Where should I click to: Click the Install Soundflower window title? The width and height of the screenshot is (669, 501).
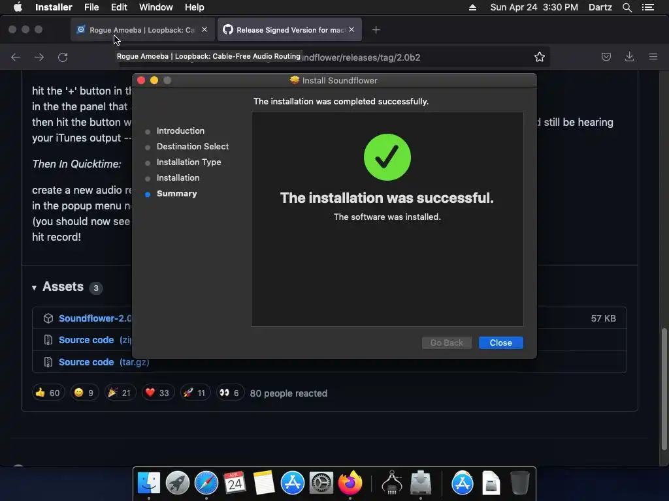(340, 80)
